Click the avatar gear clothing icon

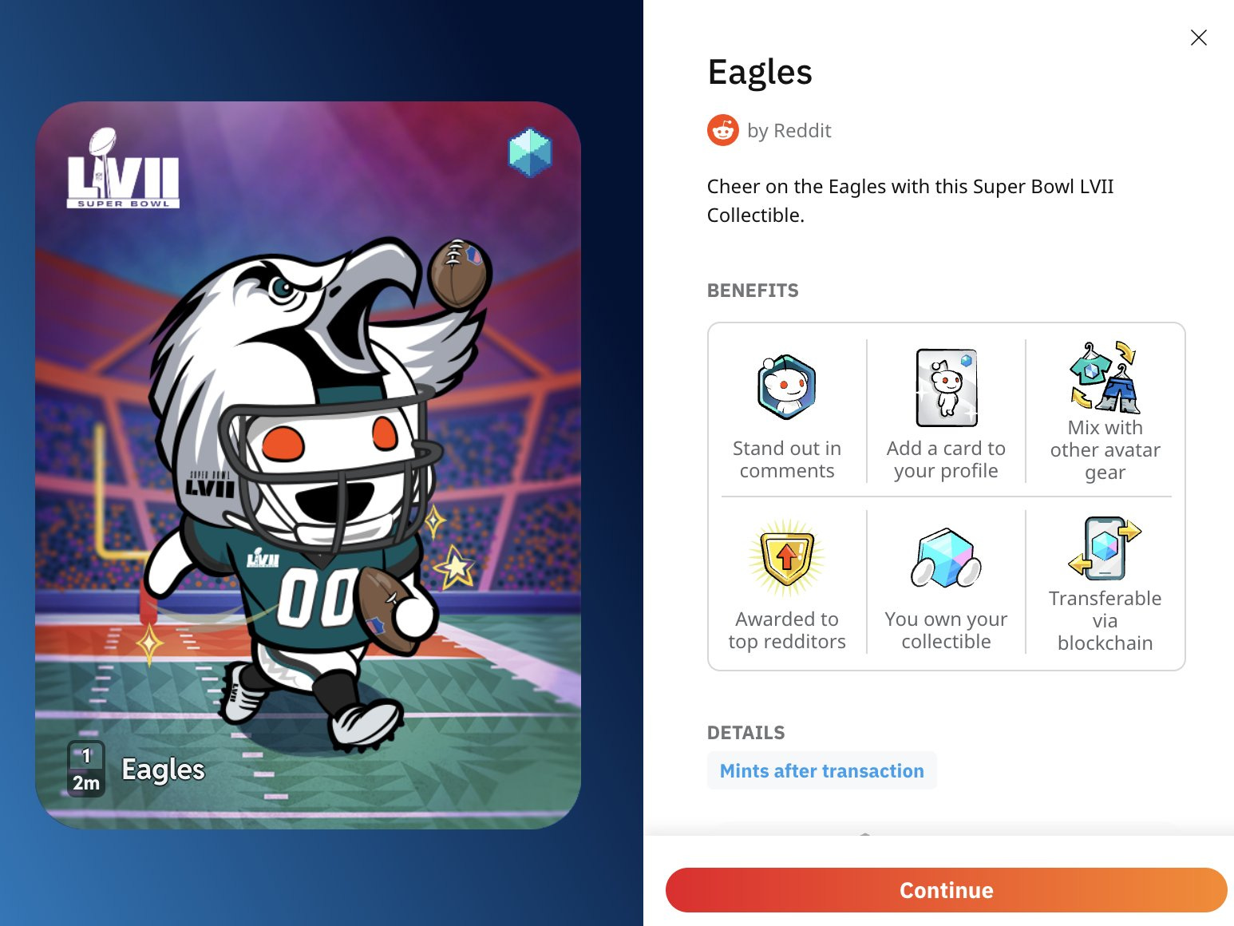[1105, 377]
